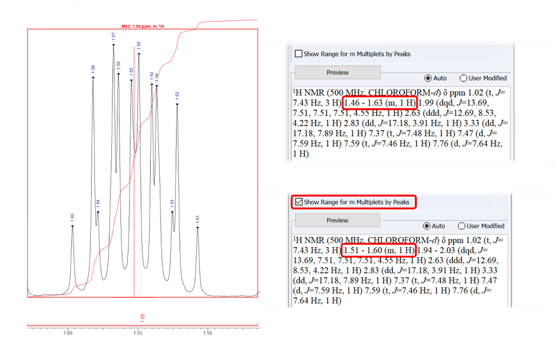Pick the 1.51 peak marker

[x=198, y=227]
